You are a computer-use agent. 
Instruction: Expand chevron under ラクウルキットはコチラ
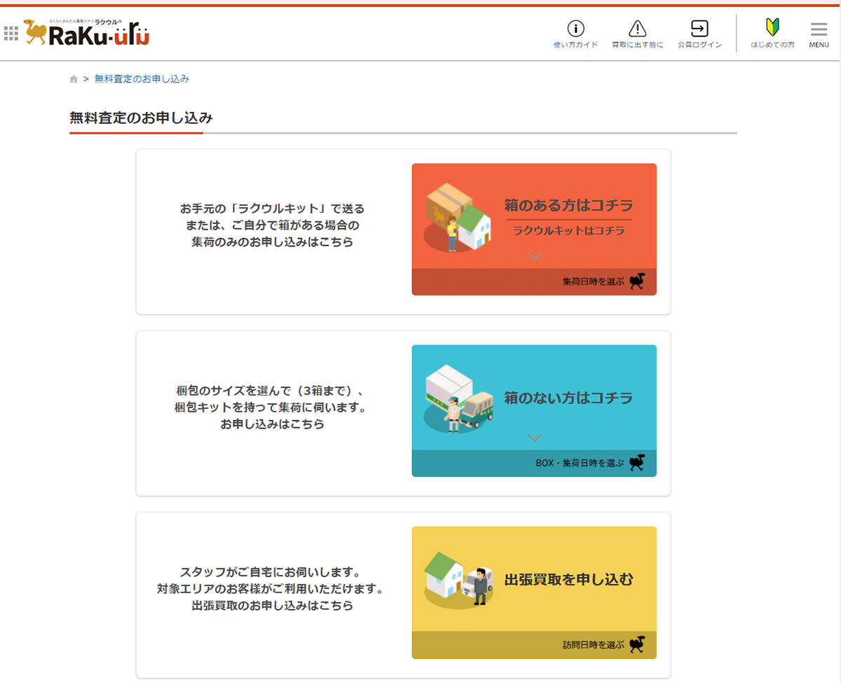coord(535,257)
